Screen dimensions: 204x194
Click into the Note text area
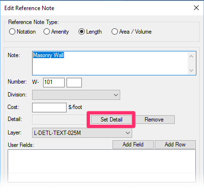110,63
